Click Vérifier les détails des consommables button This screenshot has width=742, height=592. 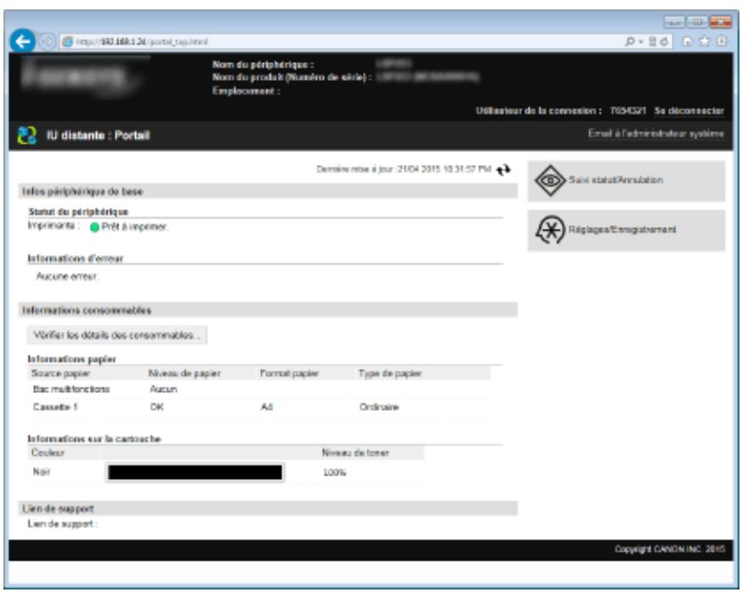[117, 335]
